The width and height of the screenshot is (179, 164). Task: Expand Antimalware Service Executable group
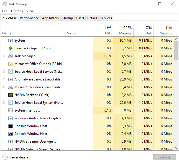4,79
